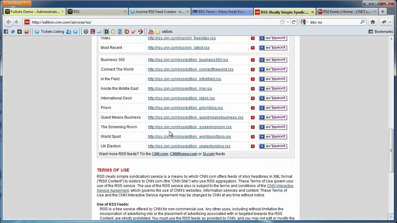Screen dimensions: 397x223
Task: Open the UK Election feed URL
Action: 189,146
